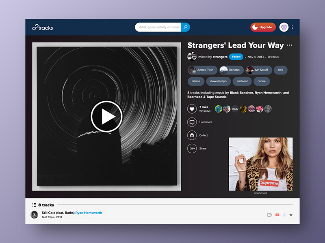Open the seventh liker's grey avatar
Image resolution: width=325 pixels, height=243 pixels.
(268, 109)
